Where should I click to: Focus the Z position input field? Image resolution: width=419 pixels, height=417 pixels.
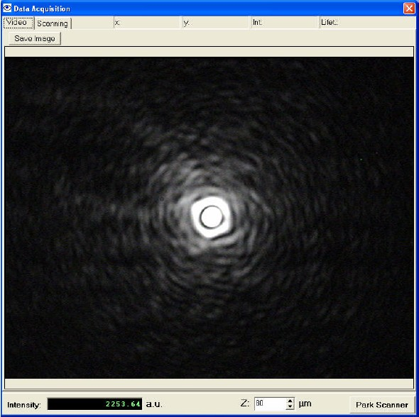pos(270,404)
